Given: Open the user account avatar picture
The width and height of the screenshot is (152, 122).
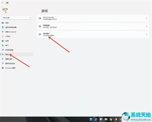Looking at the screenshot, I should (x=5, y=10).
